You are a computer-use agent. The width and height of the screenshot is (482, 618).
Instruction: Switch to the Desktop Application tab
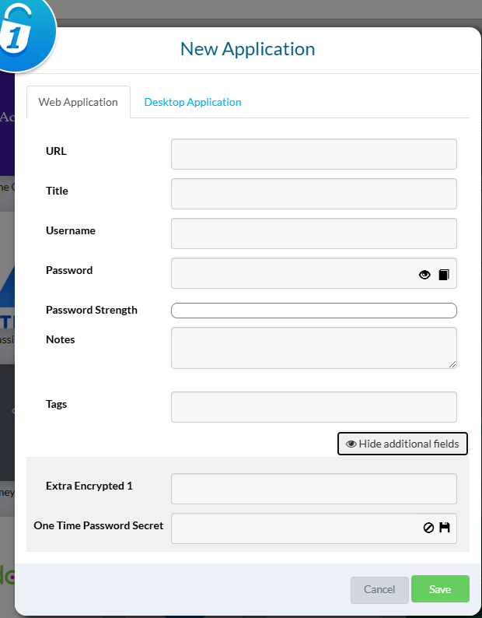coord(193,102)
